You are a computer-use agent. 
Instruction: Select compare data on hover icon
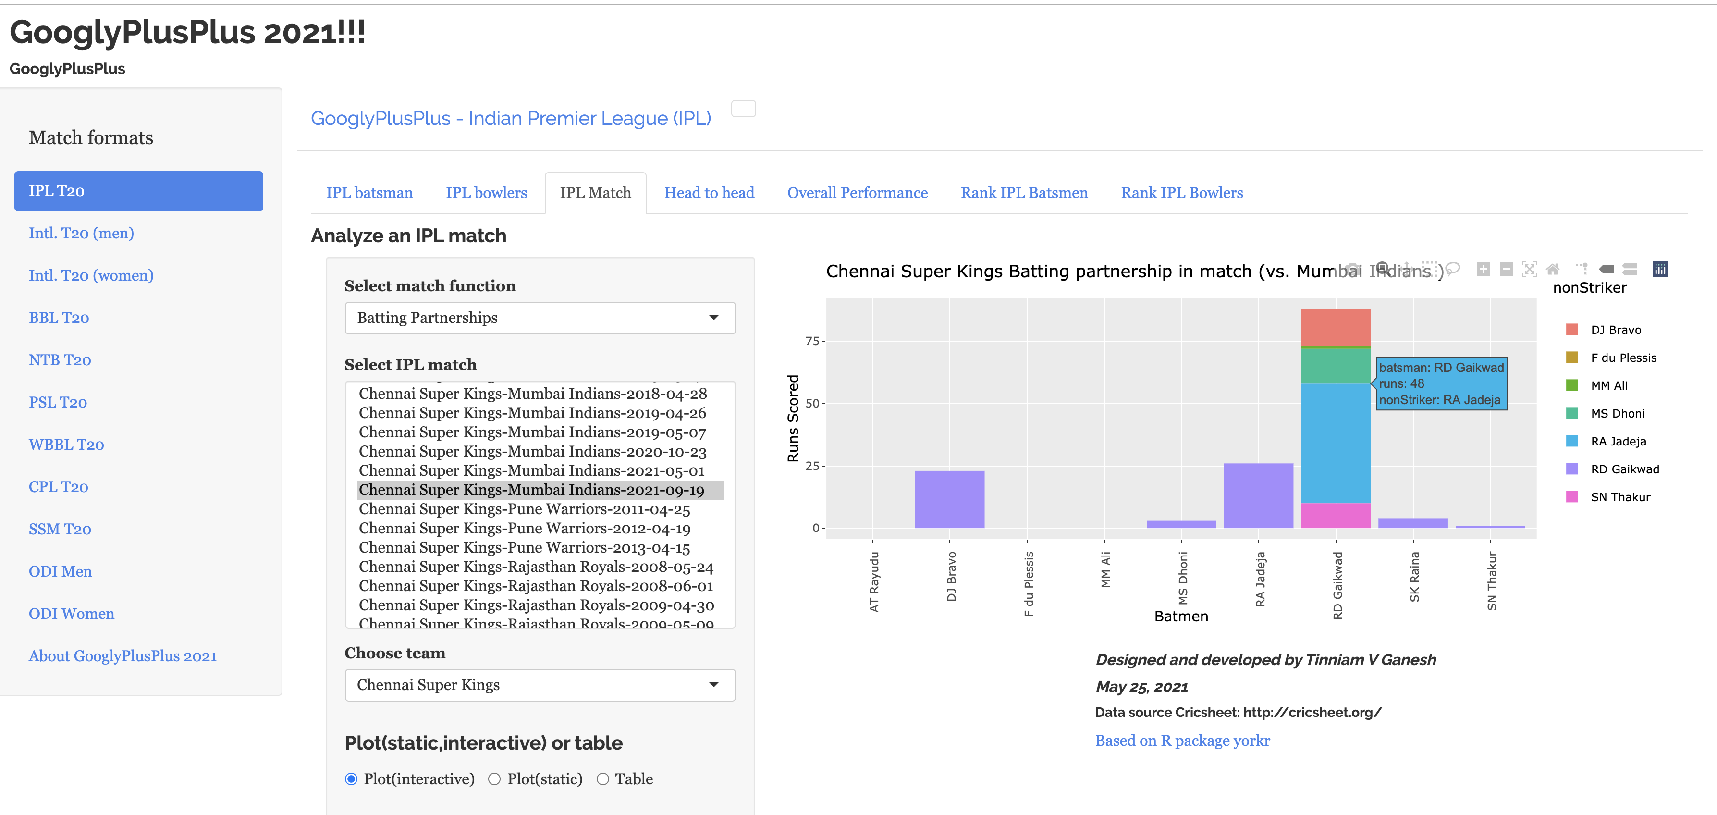click(1630, 270)
